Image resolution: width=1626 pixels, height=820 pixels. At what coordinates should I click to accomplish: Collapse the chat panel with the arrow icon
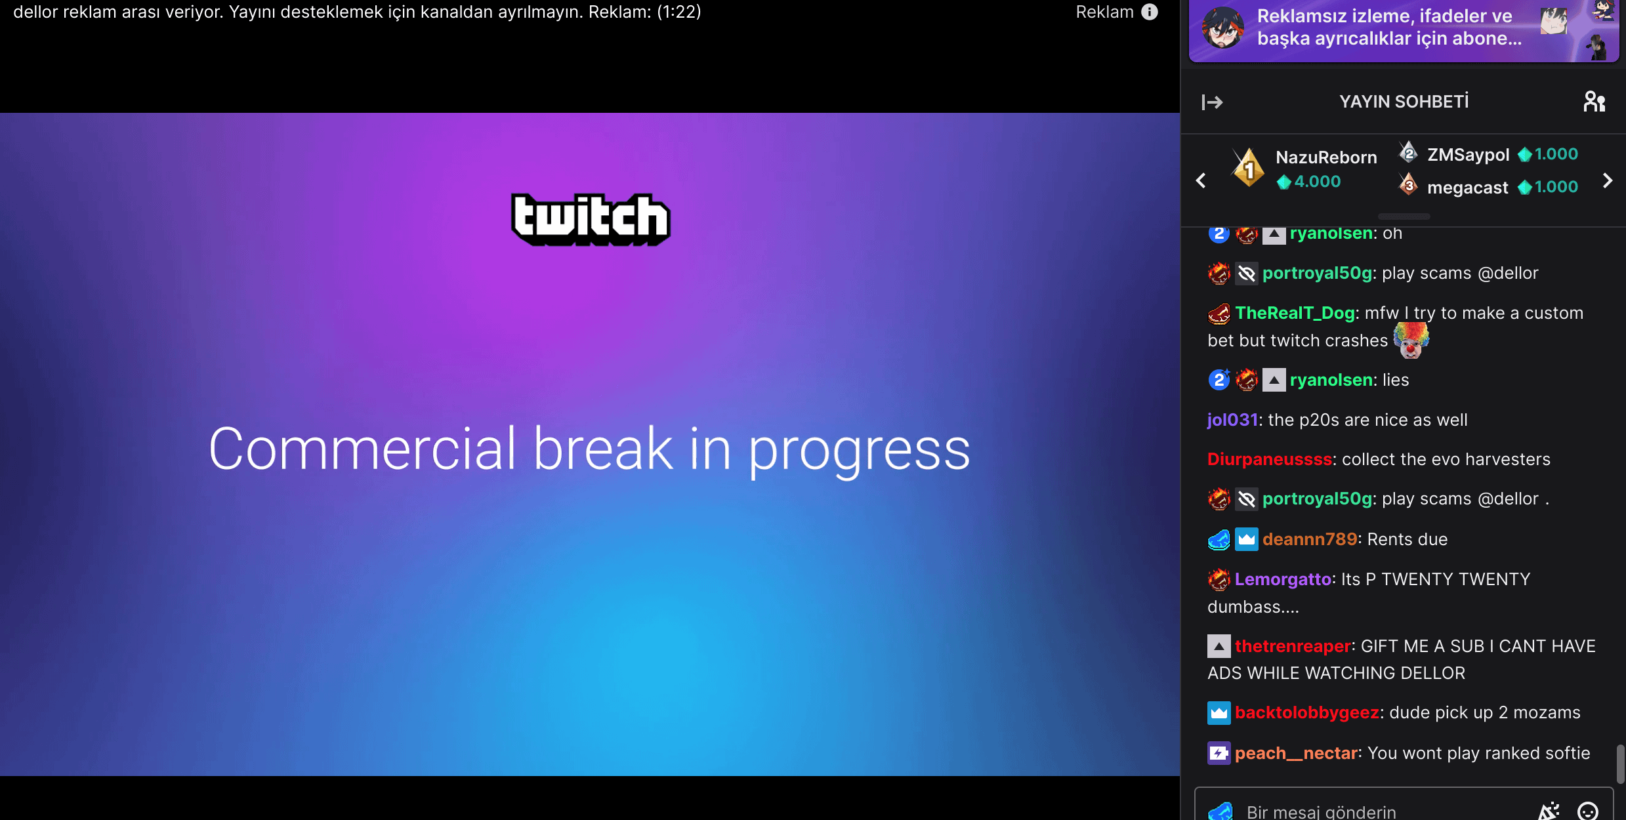[1212, 102]
